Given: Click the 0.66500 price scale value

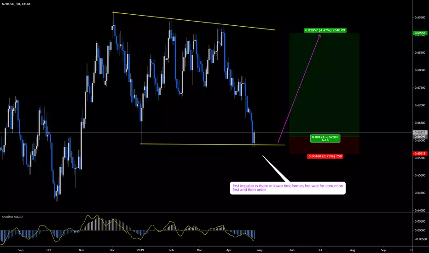Looking at the screenshot, I should (x=420, y=123).
